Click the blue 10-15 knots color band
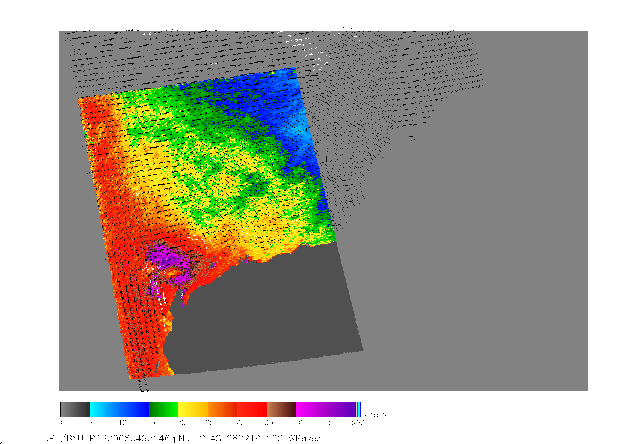This screenshot has width=619, height=444. pos(134,409)
